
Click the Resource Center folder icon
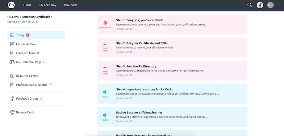pos(12,76)
